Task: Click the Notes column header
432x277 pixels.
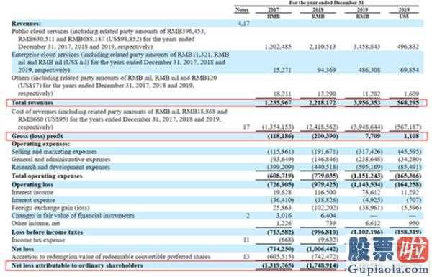Action: [x=242, y=9]
